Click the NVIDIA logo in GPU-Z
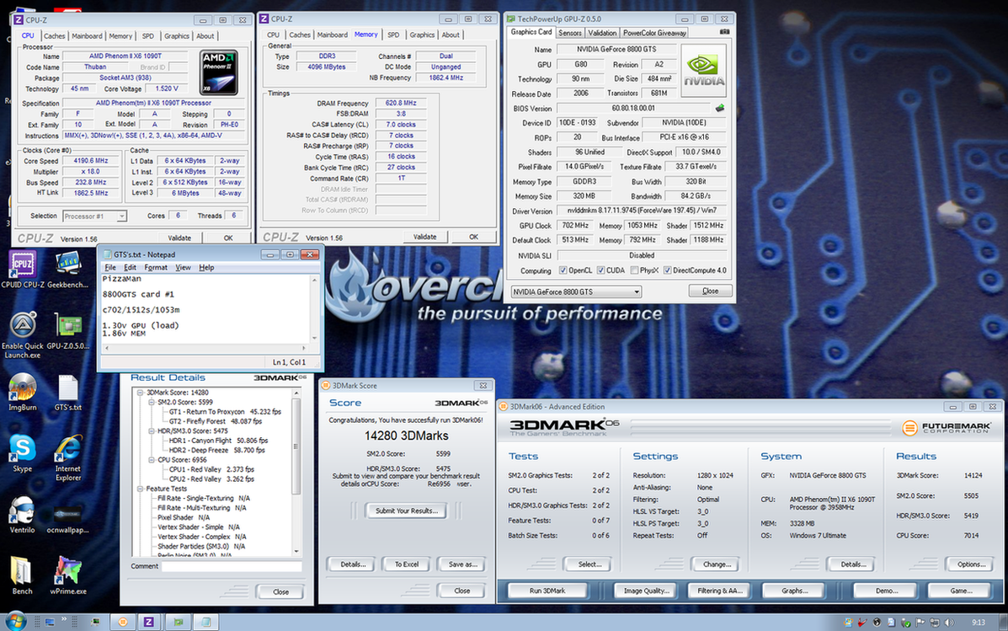 tap(704, 71)
